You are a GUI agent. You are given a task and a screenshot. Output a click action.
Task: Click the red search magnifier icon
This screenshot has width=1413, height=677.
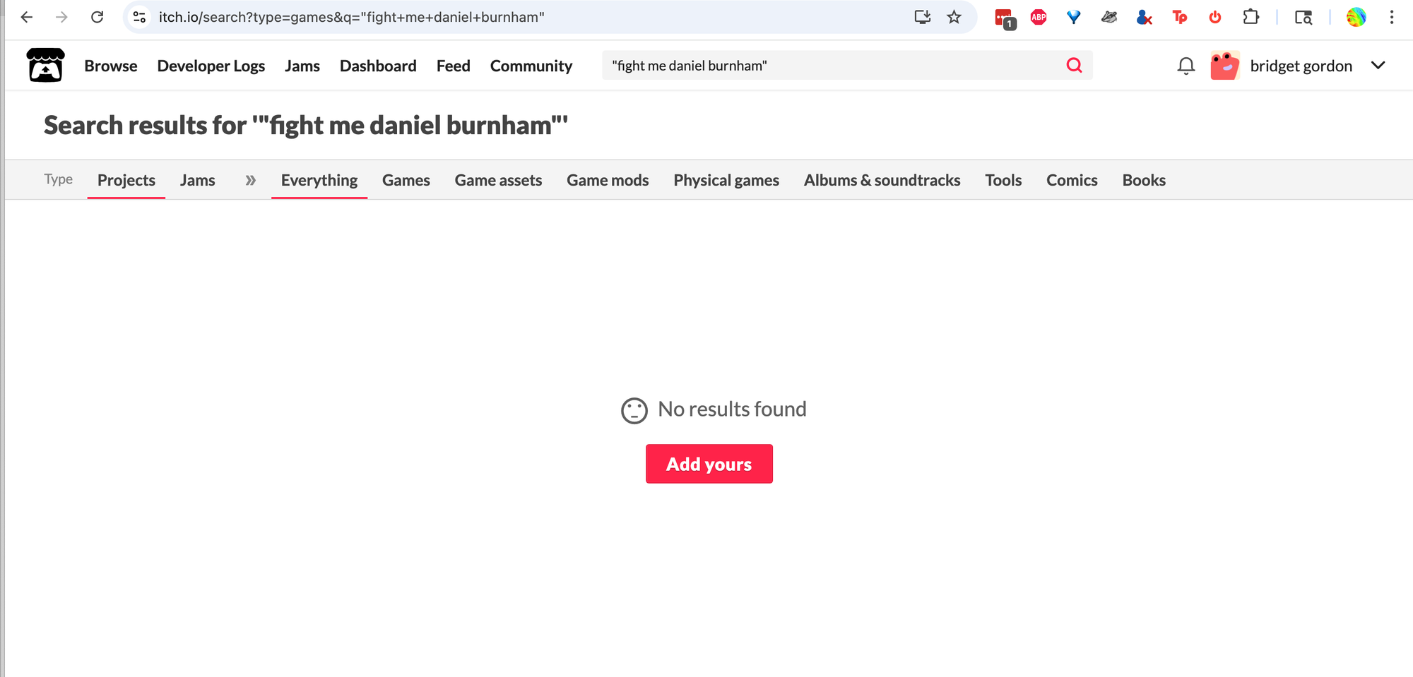coord(1074,66)
